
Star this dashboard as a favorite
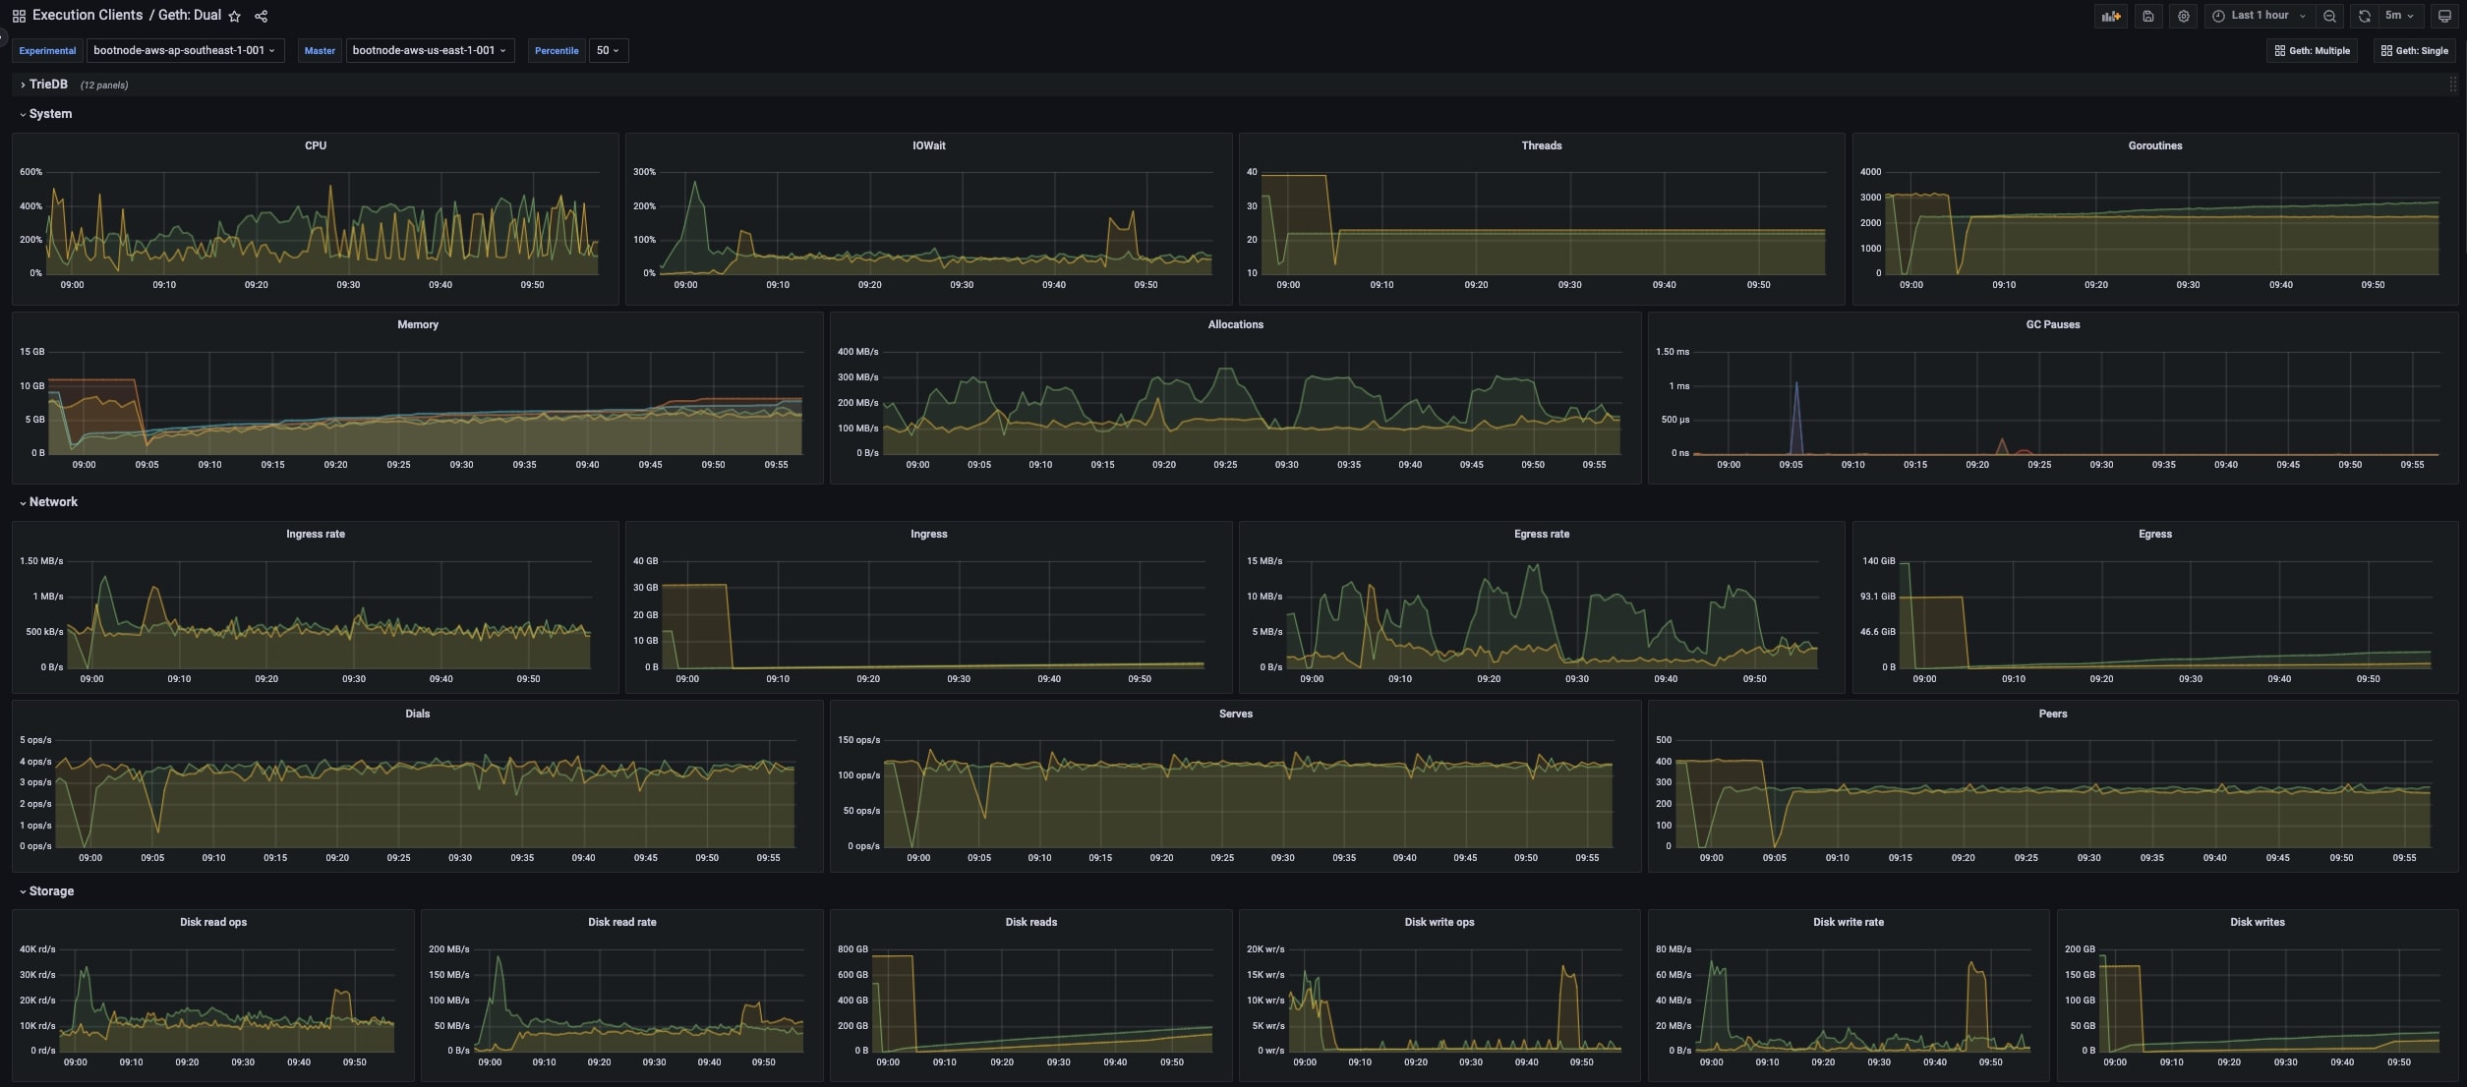point(234,16)
